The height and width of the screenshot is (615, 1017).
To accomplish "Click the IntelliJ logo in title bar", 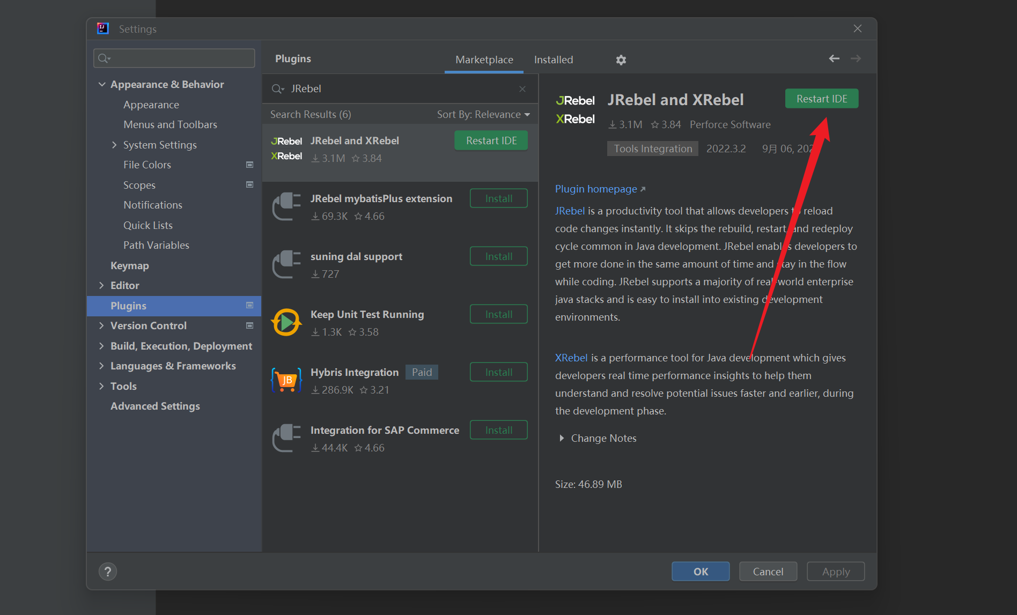I will coord(103,28).
